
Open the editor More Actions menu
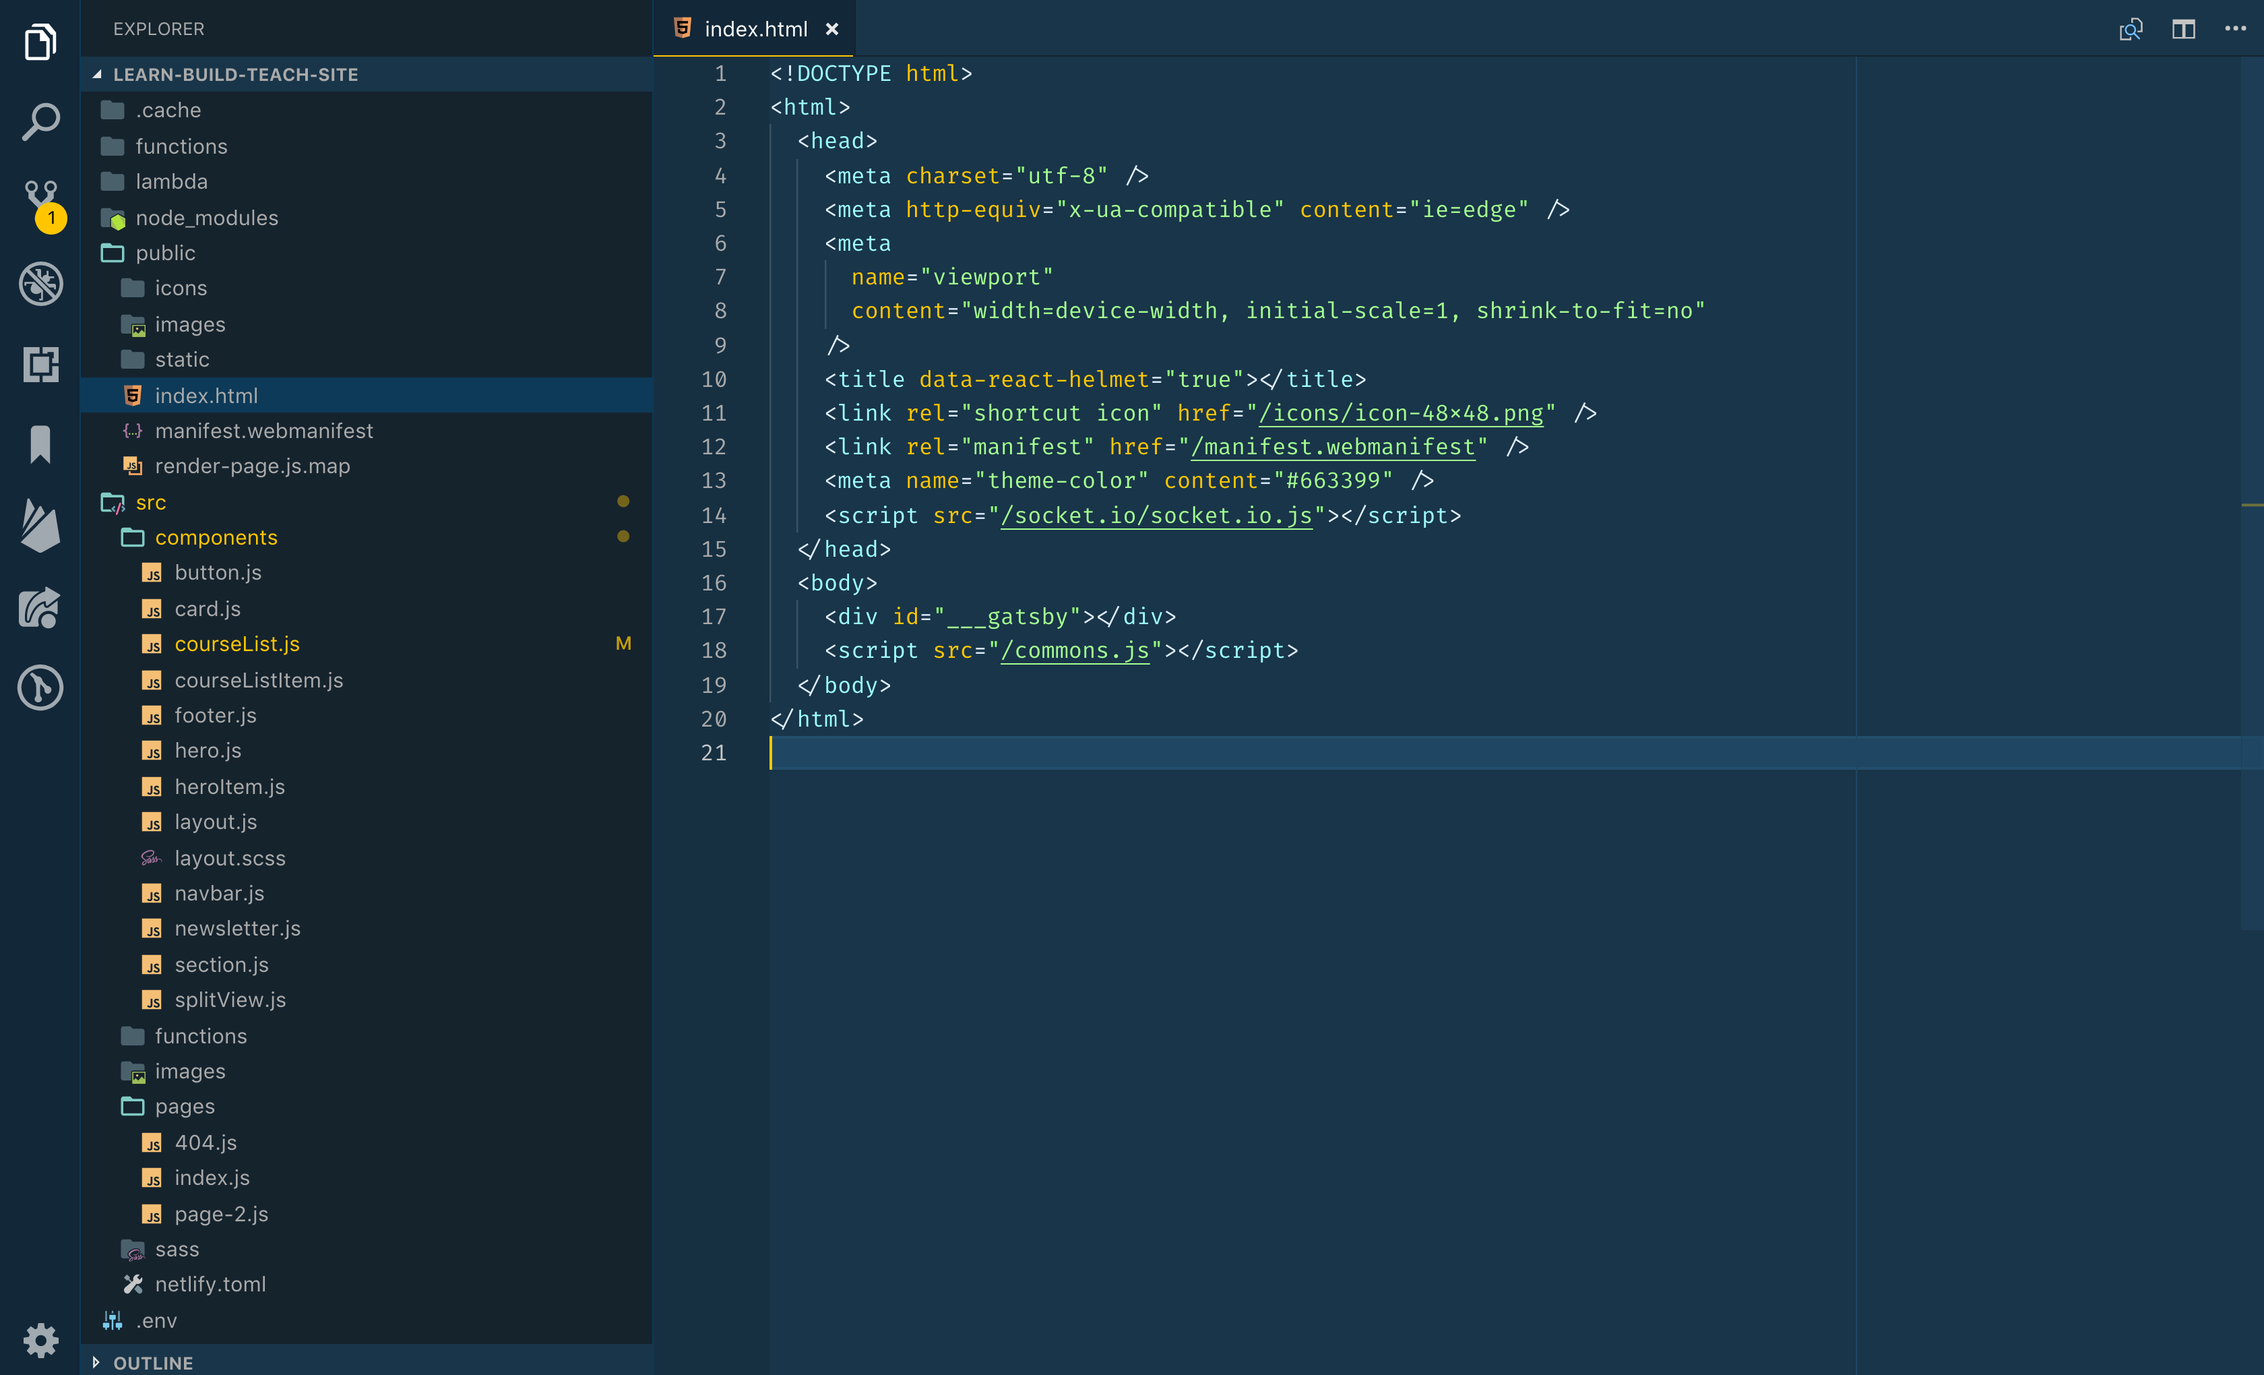(x=2234, y=30)
